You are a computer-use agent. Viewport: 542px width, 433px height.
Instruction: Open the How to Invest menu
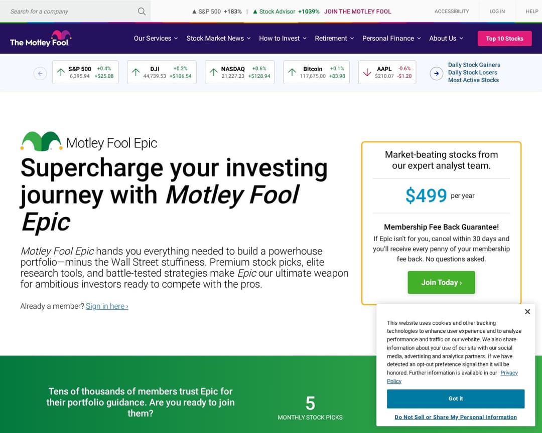pos(279,38)
